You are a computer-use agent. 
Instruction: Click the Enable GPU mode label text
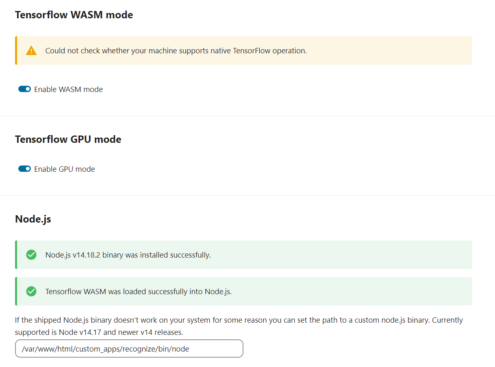[65, 168]
